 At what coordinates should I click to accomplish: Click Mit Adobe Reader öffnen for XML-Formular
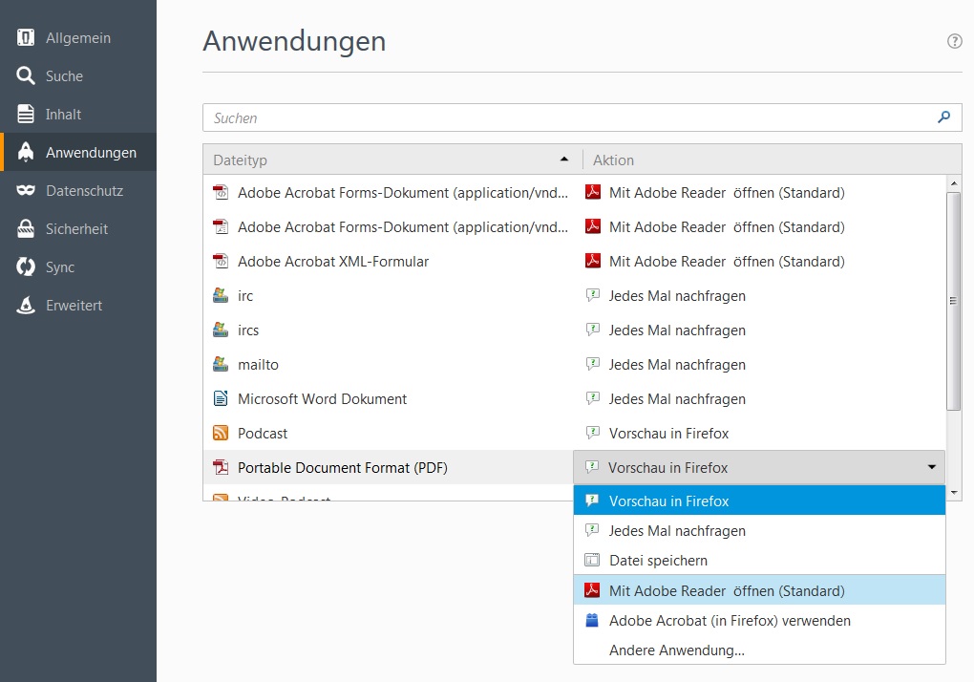click(x=727, y=262)
